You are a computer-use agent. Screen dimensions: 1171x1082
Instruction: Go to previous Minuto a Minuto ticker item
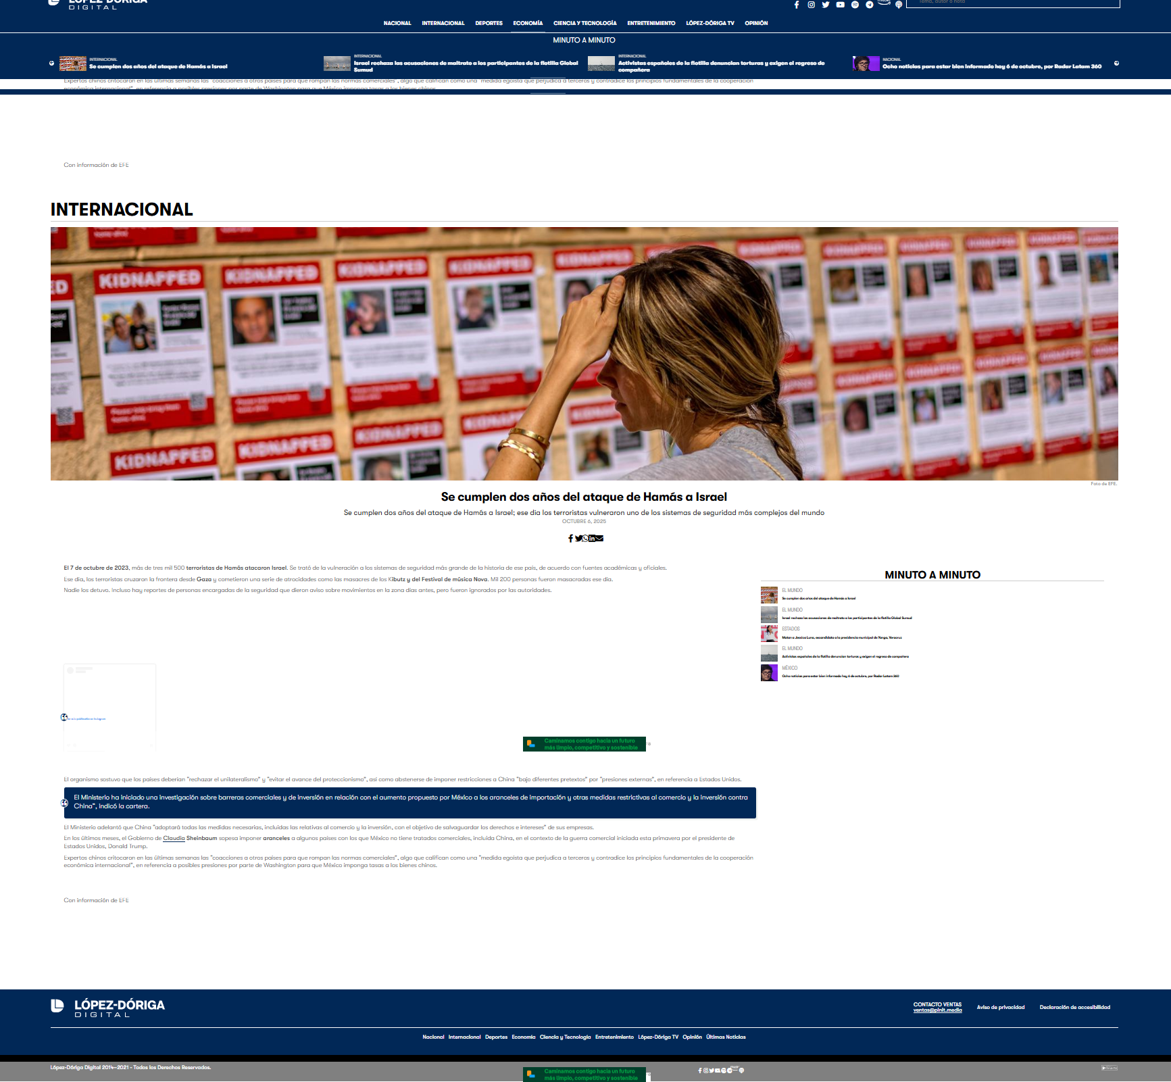(52, 64)
